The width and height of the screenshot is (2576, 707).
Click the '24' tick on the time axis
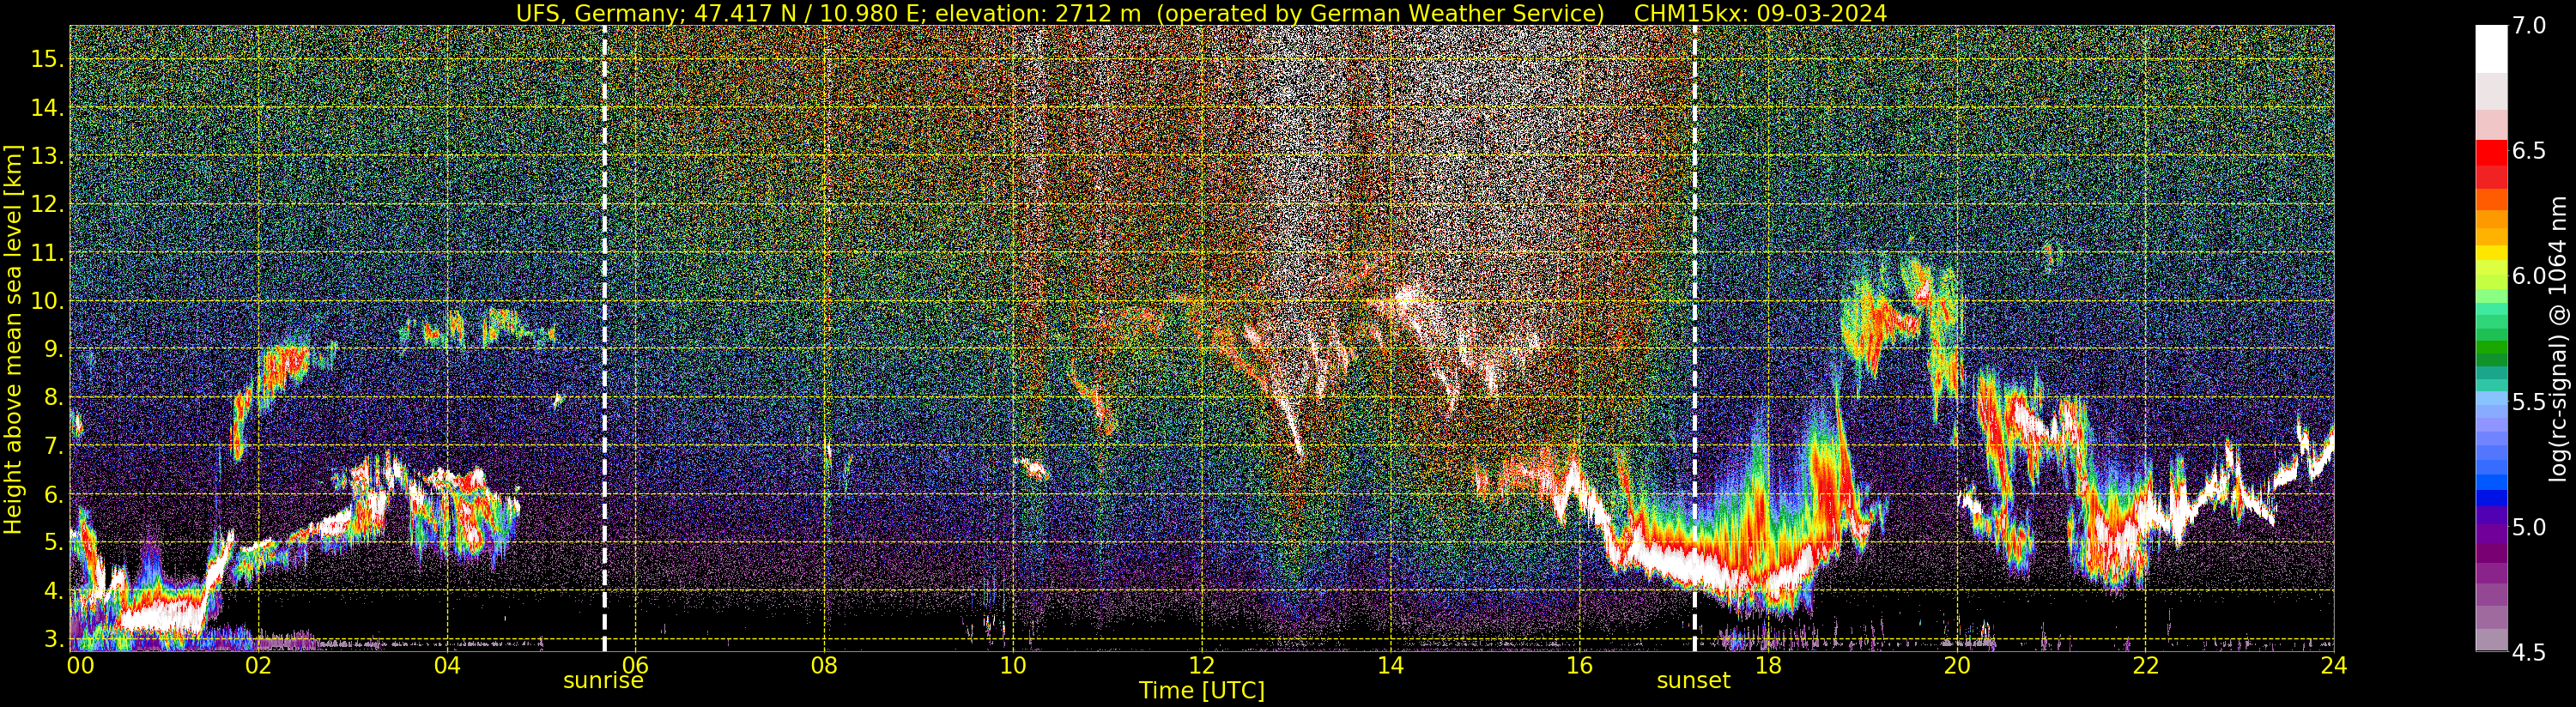tap(2333, 666)
